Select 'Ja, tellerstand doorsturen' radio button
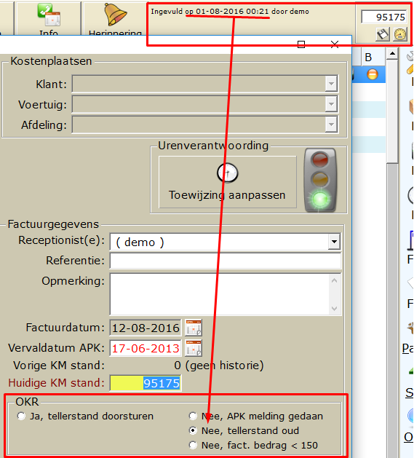 21,416
